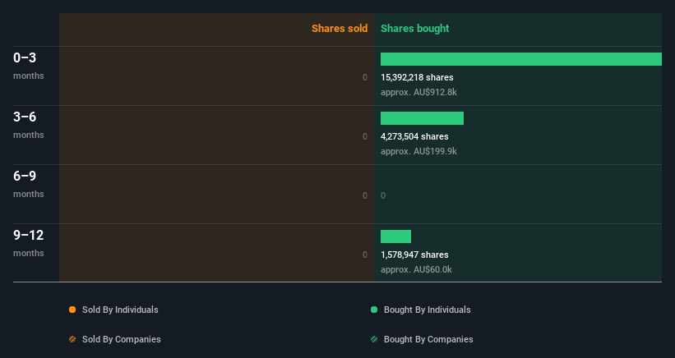Click the approx. AU$912.8k amount
The image size is (675, 358).
click(418, 92)
